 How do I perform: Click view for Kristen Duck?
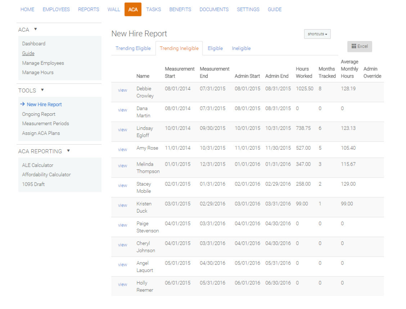123,205
